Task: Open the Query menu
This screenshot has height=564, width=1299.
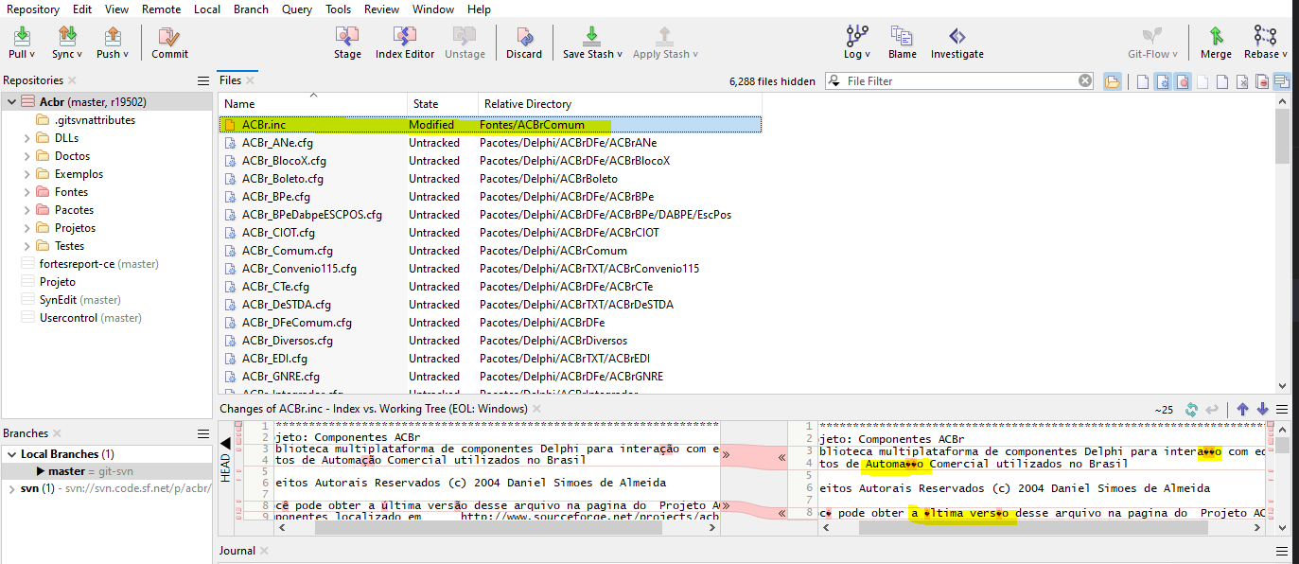Action: 297,9
